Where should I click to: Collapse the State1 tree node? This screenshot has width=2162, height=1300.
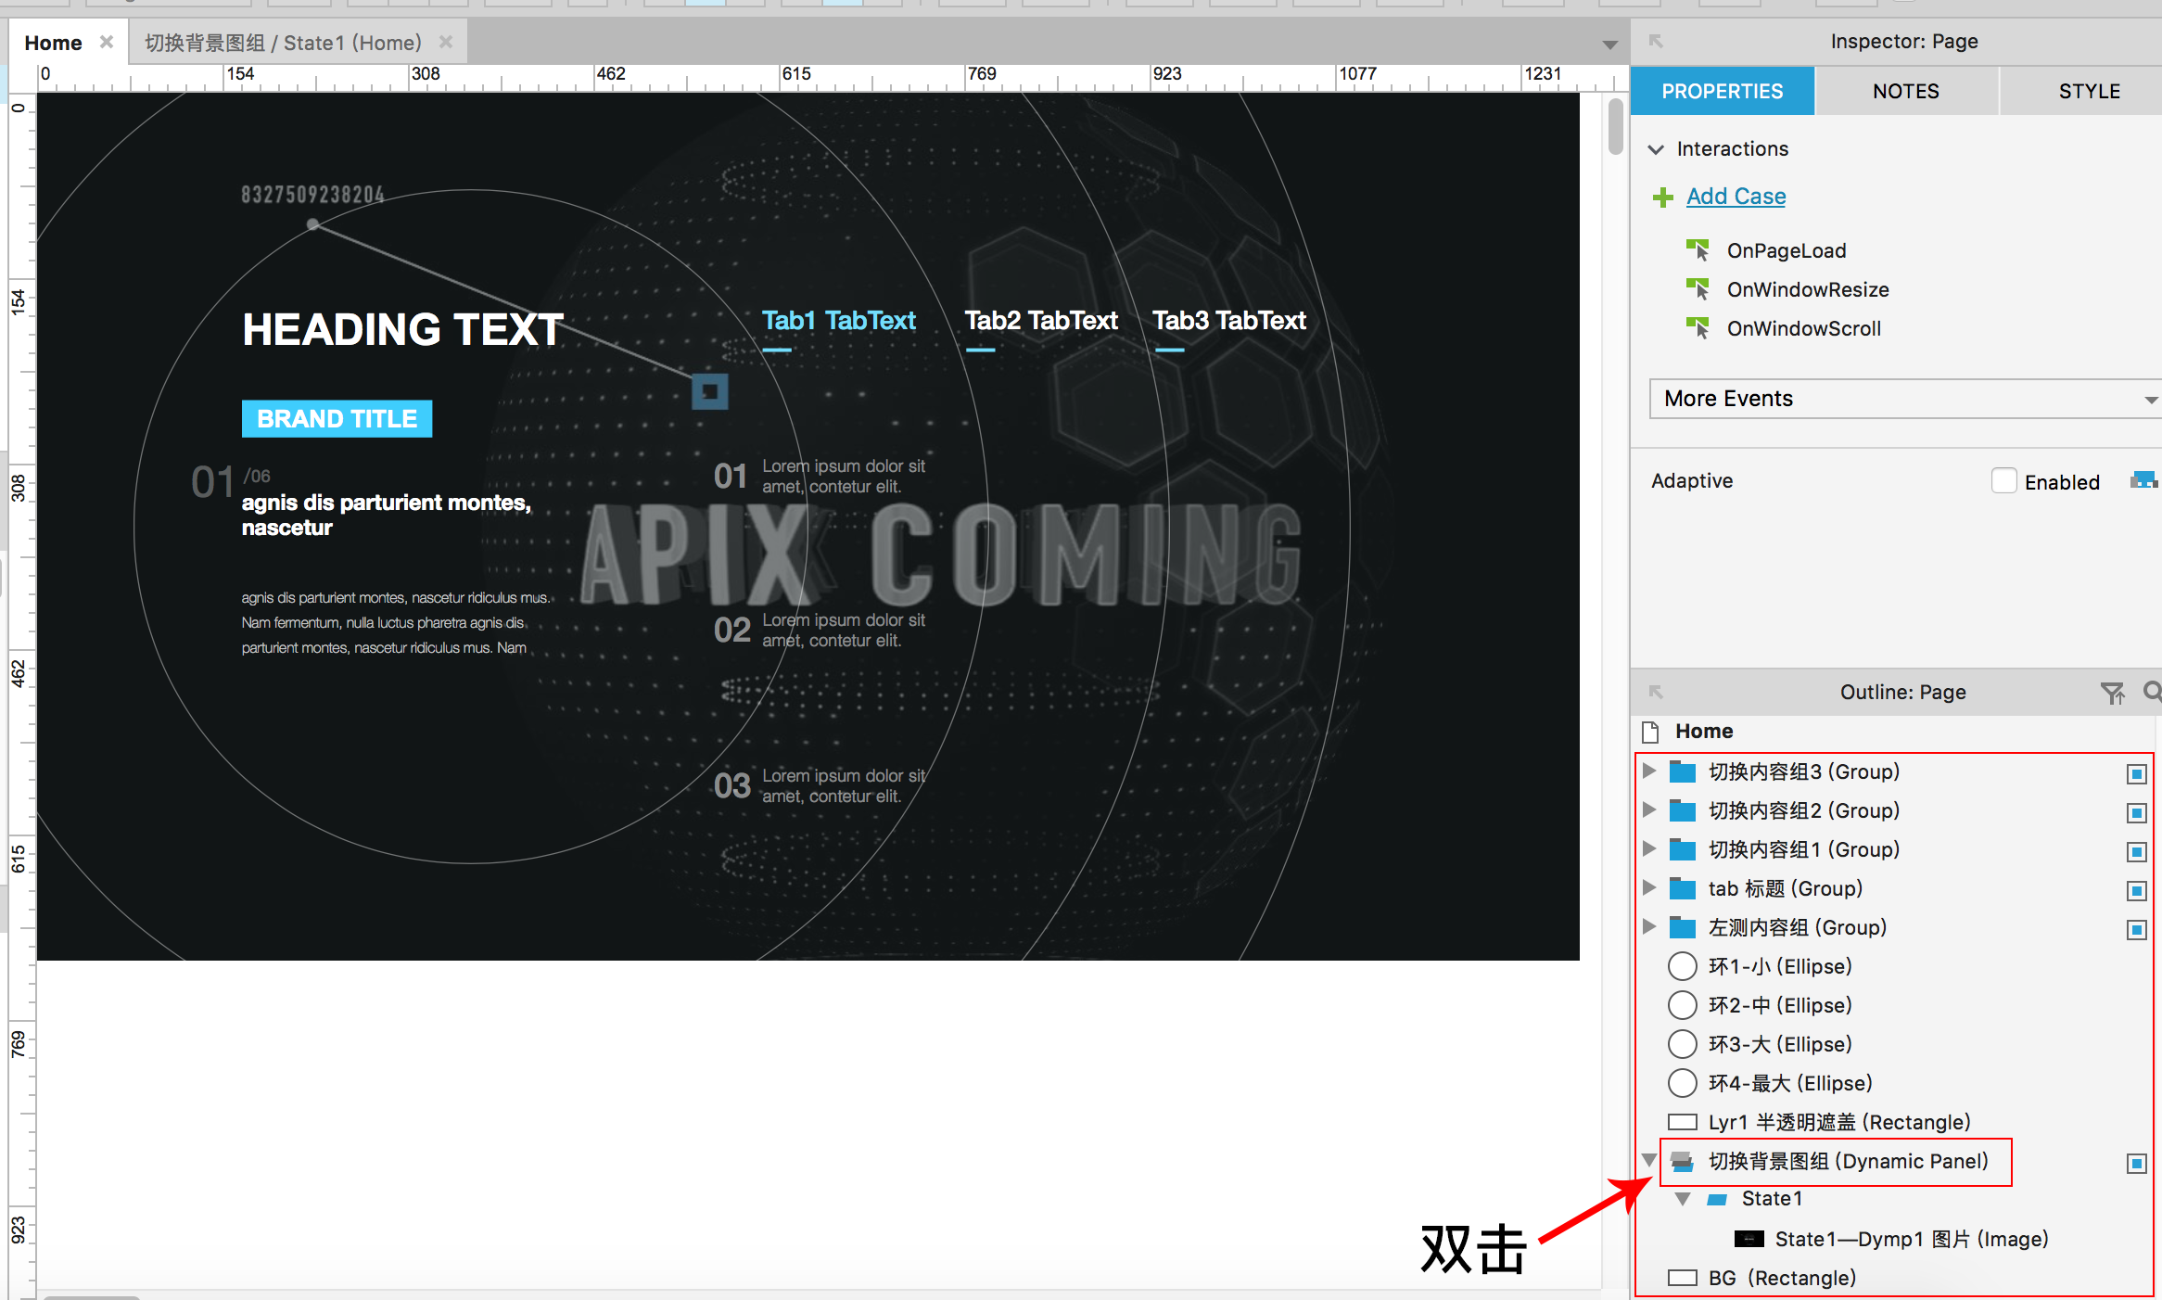[1683, 1199]
